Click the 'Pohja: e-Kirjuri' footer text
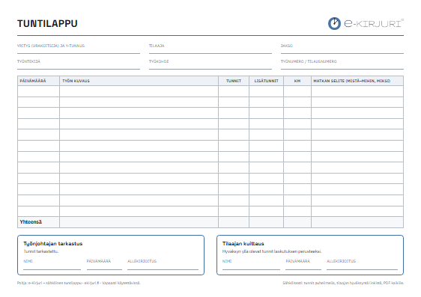Viewport: 421px width, 297px height. coord(79,283)
